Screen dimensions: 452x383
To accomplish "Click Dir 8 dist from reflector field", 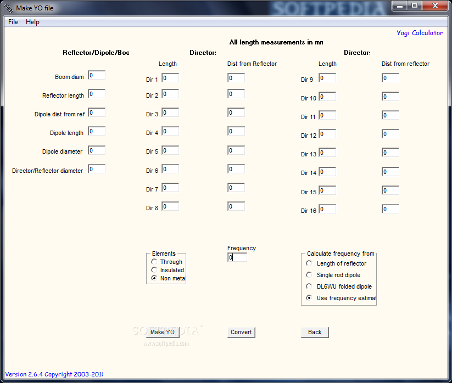I will (x=236, y=206).
